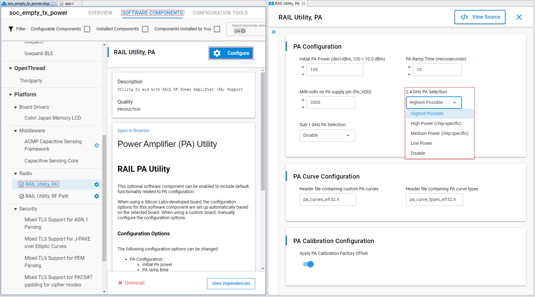The height and width of the screenshot is (297, 535).
Task: Clear the 'pa' search keyword chip
Action: [x=243, y=31]
